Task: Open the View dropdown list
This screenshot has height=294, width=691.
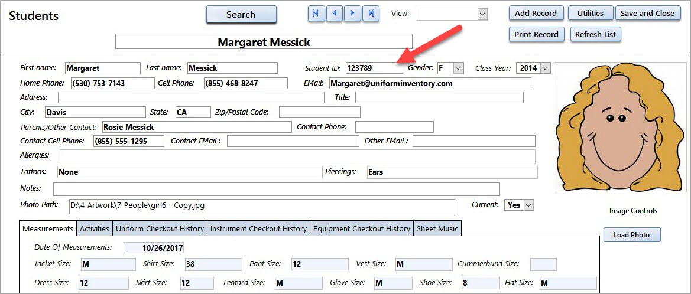Action: tap(482, 14)
